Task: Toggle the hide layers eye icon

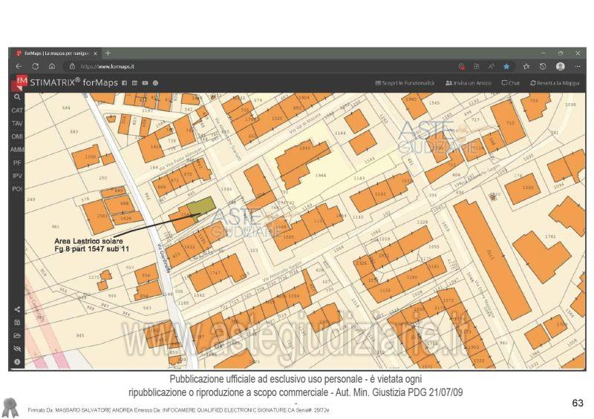Action: point(16,349)
